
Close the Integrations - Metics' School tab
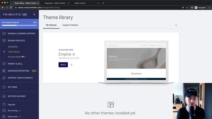tap(68, 3)
